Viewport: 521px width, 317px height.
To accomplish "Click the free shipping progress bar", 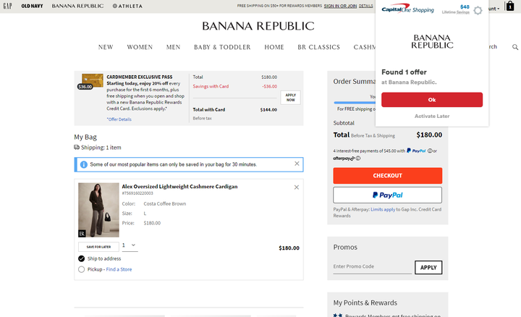I will click(355, 103).
